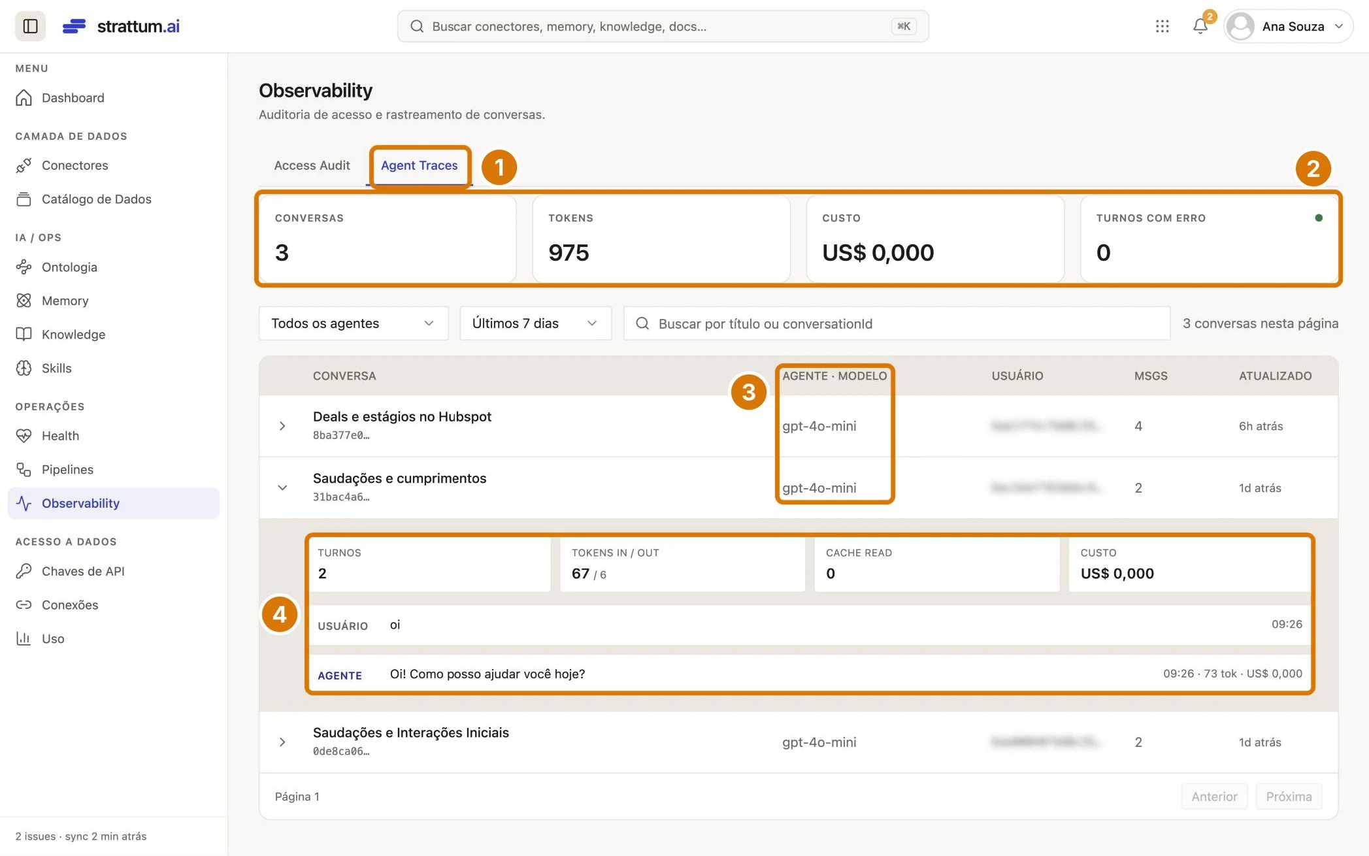1369x856 pixels.
Task: Click the magnifier in the global search
Action: (x=416, y=26)
